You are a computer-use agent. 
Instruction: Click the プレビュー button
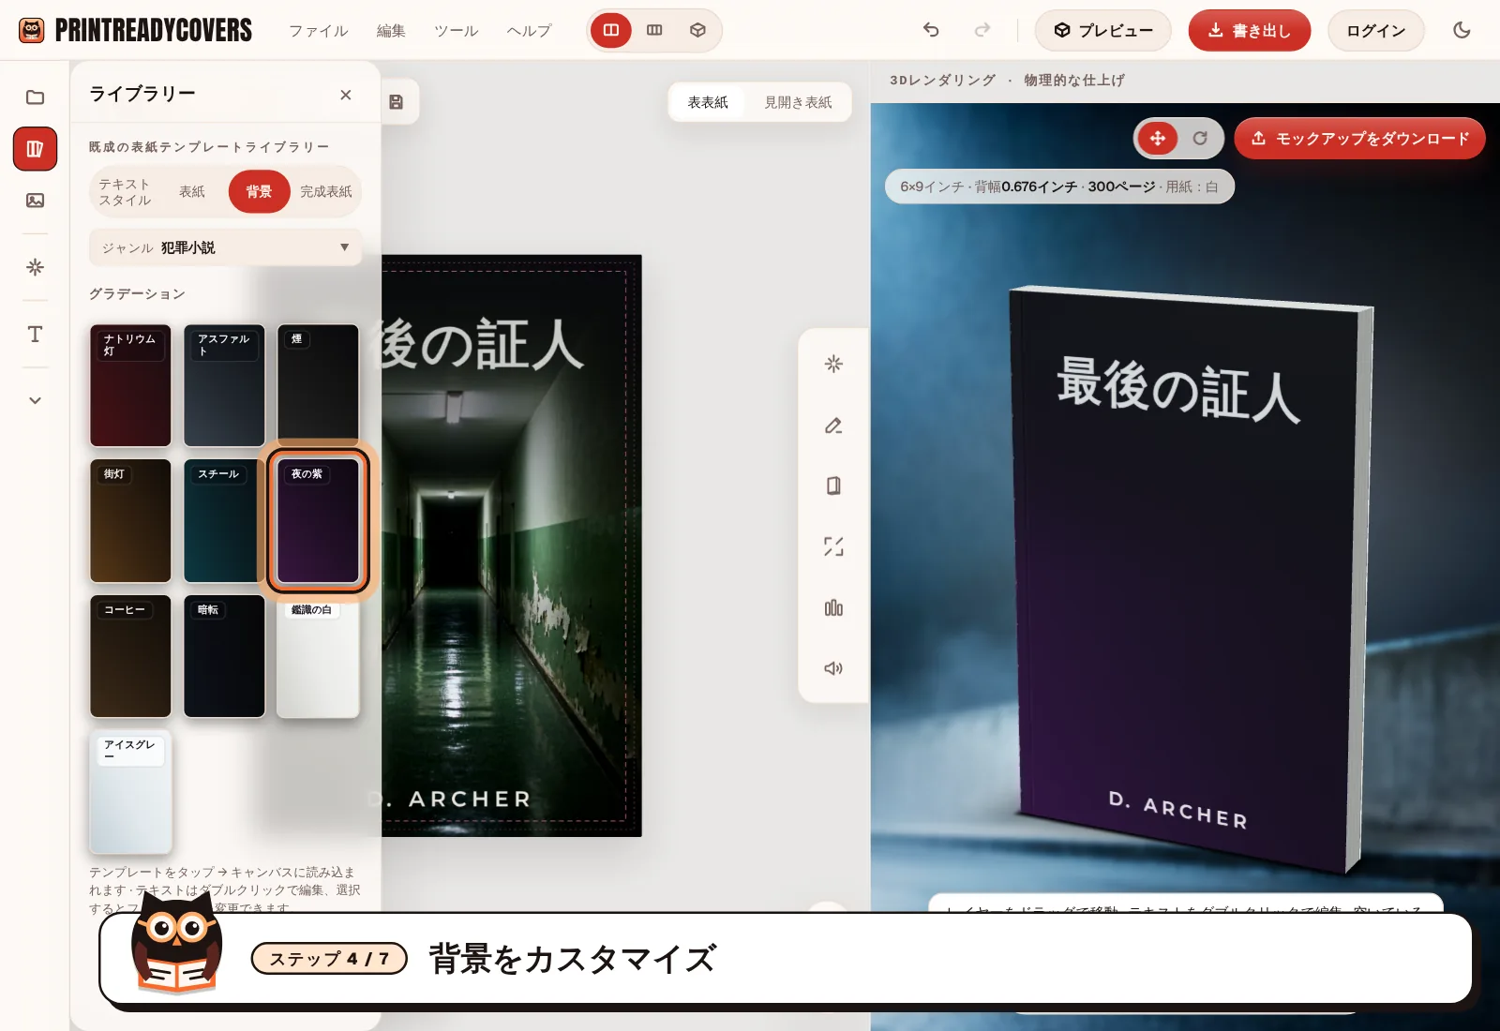(1103, 30)
